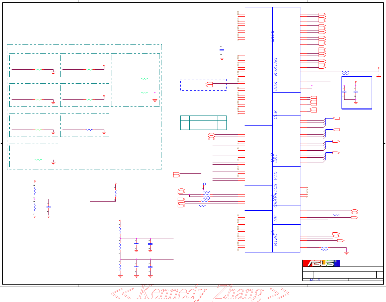This screenshot has height=302, width=386.
Task: Click the green grid table
Action: (x=203, y=123)
